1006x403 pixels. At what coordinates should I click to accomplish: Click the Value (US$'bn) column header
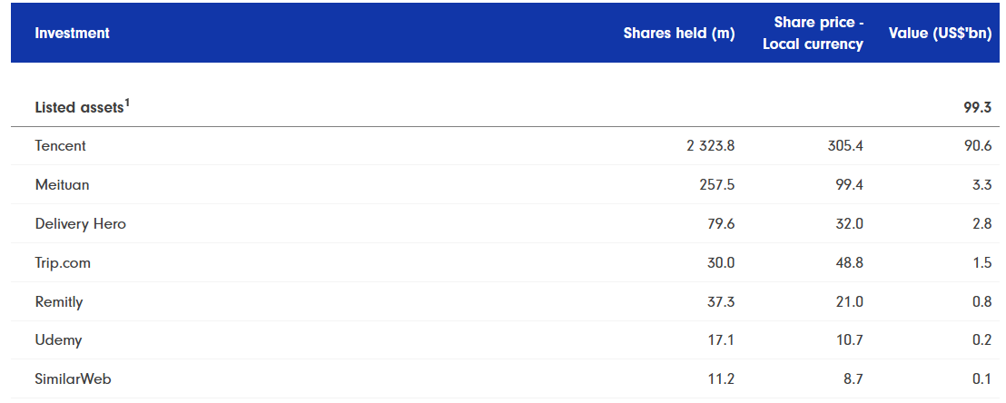click(940, 33)
